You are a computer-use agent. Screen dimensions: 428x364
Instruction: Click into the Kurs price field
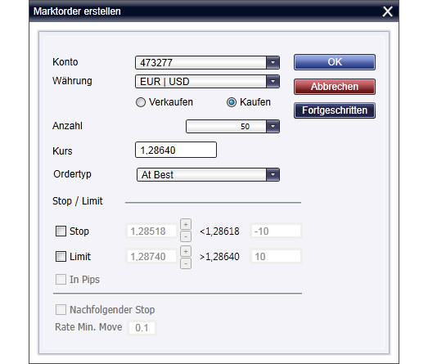click(x=176, y=150)
